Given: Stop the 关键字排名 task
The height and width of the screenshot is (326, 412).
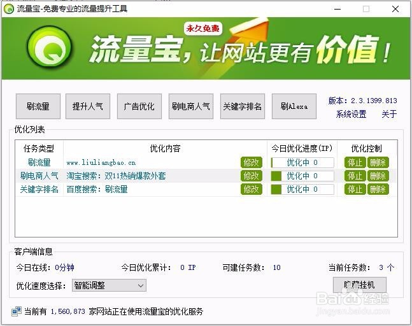Looking at the screenshot, I should pos(355,189).
